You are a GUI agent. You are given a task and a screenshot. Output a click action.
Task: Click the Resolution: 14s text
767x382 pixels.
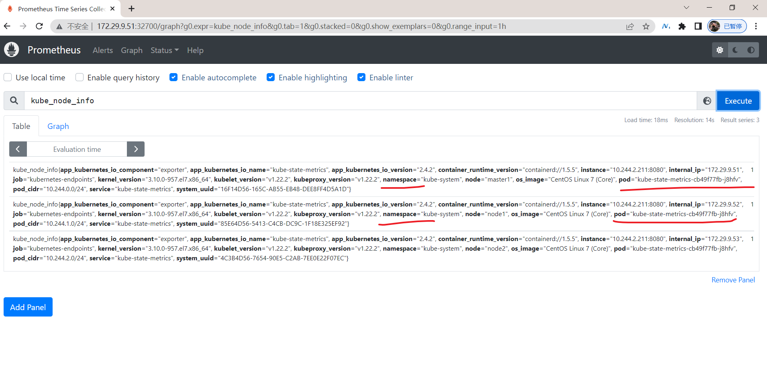tap(694, 120)
